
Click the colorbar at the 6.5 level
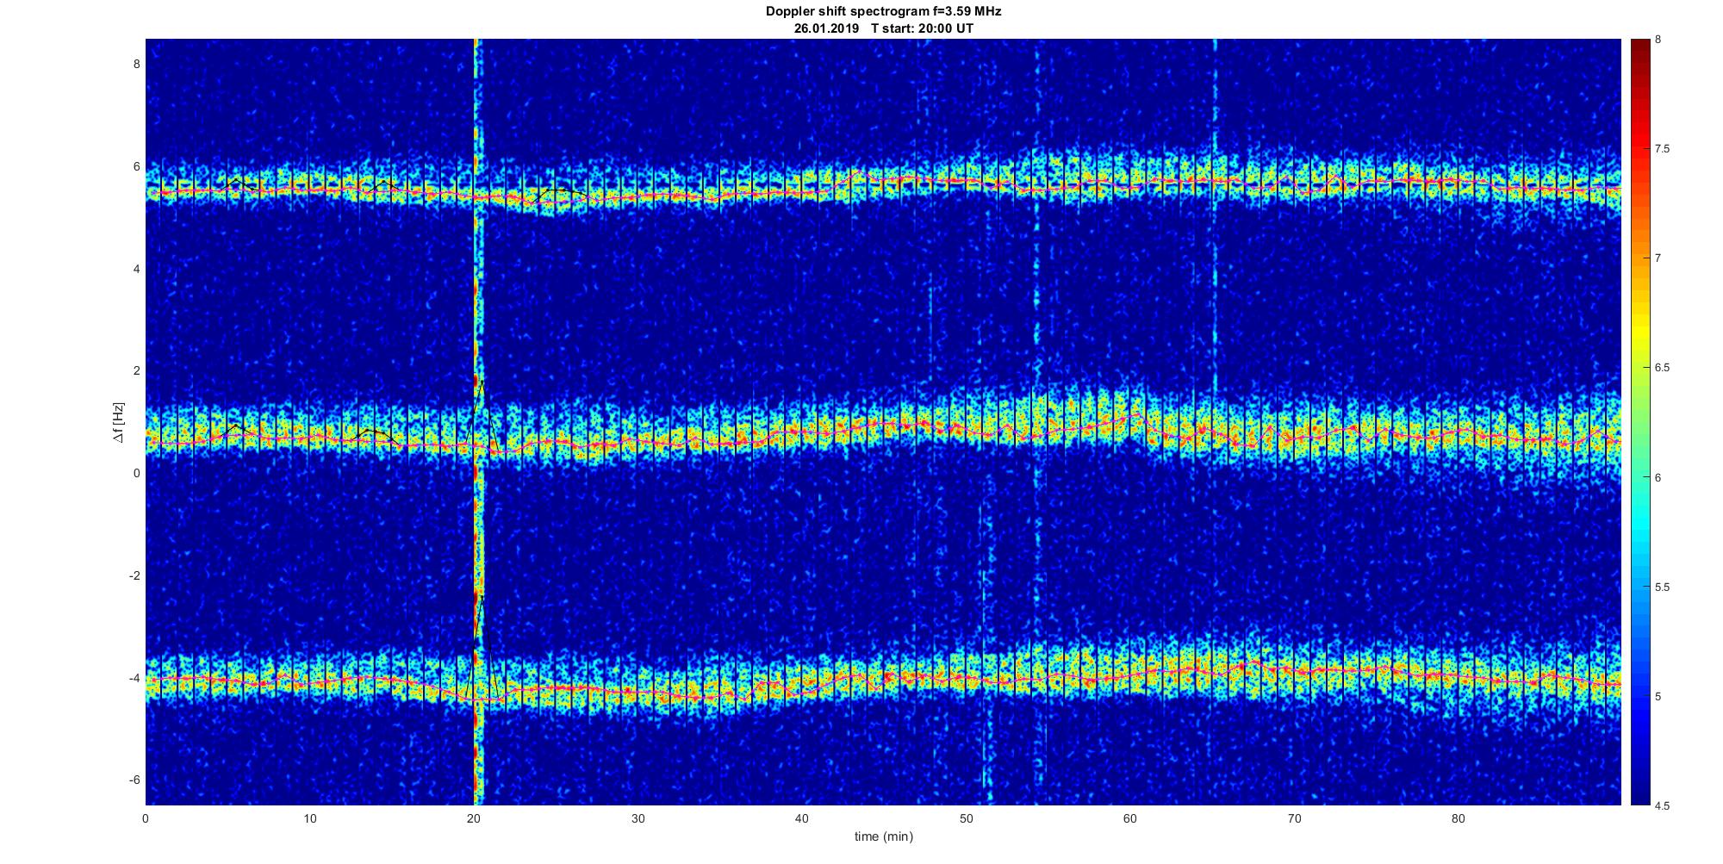[1639, 368]
